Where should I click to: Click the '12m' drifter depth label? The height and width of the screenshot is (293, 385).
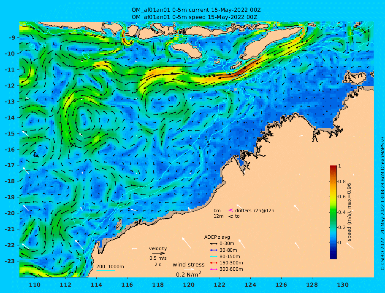pyautogui.click(x=219, y=216)
